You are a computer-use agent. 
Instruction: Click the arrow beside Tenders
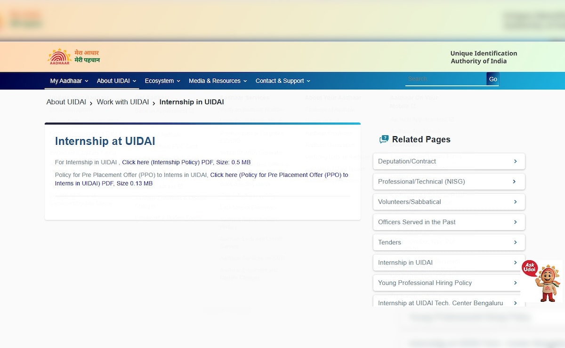(x=515, y=242)
